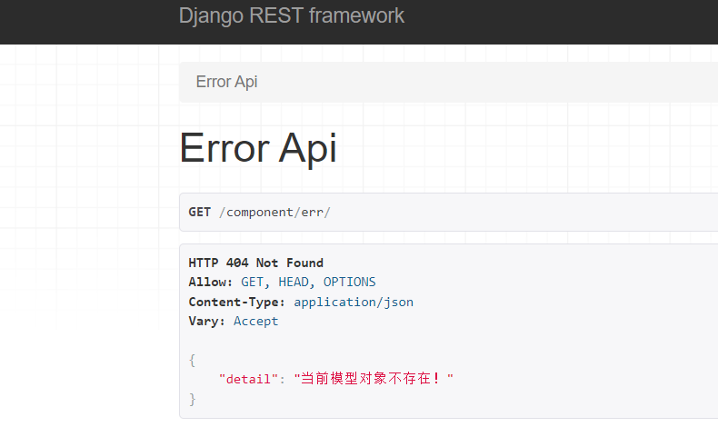Viewport: 718px width, 427px height.
Task: Click the GET method label
Action: tap(200, 213)
